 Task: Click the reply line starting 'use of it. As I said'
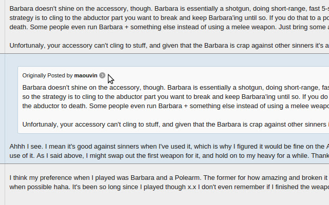(169, 156)
